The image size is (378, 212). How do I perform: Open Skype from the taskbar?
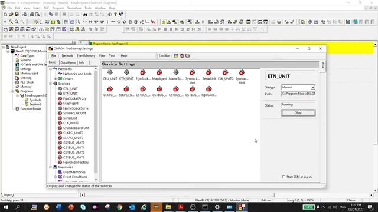click(83, 207)
